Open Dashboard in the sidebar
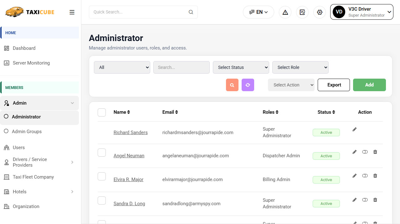The height and width of the screenshot is (224, 400). 24,48
